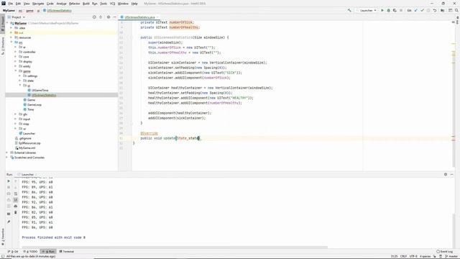Open the Launcher run configuration dropdown
The height and width of the screenshot is (259, 460).
coord(366,10)
